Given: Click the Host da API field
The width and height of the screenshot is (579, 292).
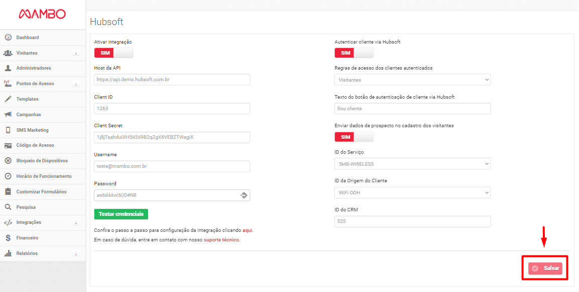Looking at the screenshot, I should tap(172, 80).
